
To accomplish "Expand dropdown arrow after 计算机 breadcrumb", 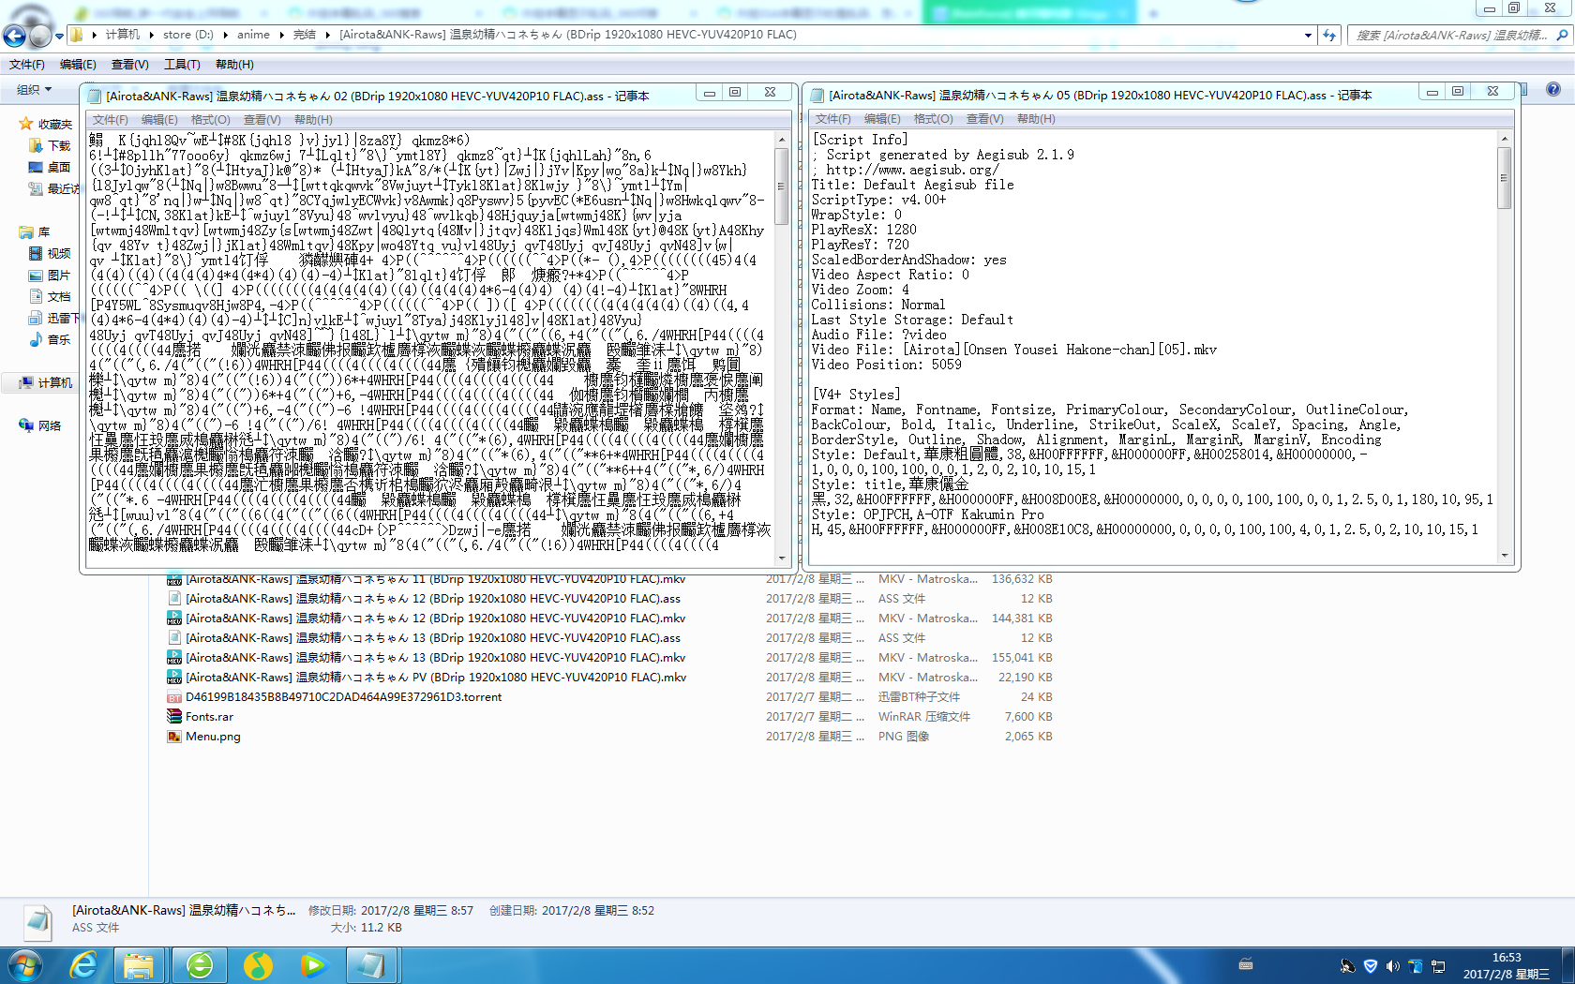I will pyautogui.click(x=151, y=35).
